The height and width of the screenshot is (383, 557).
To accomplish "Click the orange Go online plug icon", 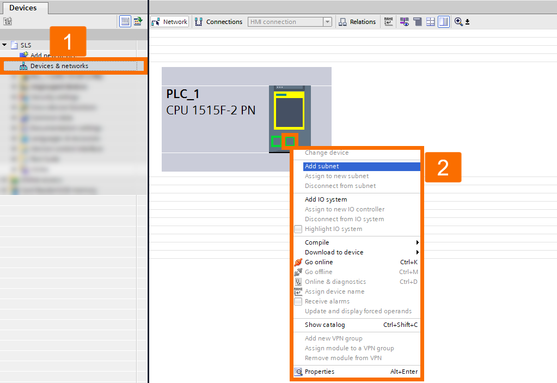I will pos(298,262).
